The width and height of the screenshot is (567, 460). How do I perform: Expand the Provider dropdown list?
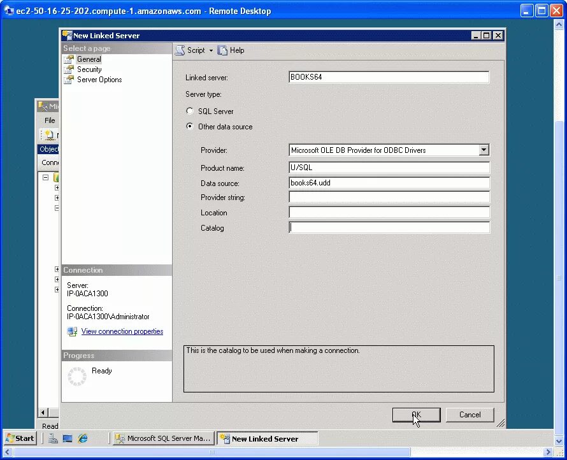tap(484, 150)
